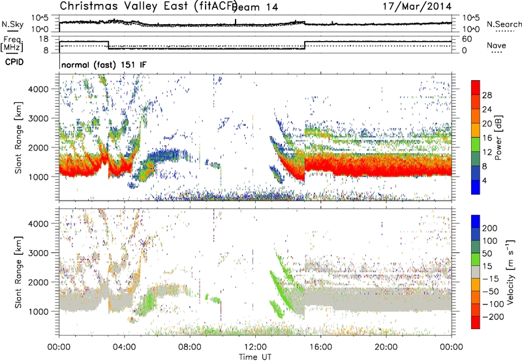Pick the red top segment of power colorbar
The height and width of the screenshot is (361, 522).
[476, 88]
